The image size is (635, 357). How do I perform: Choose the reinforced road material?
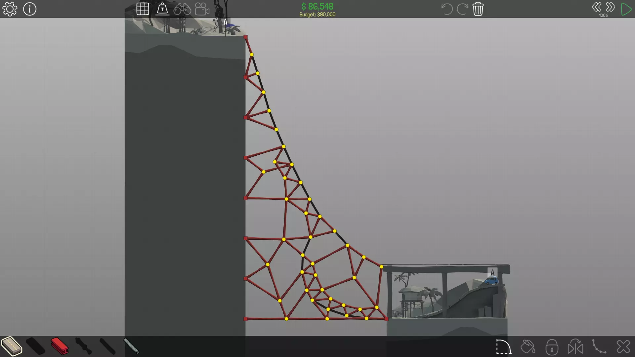[35, 346]
